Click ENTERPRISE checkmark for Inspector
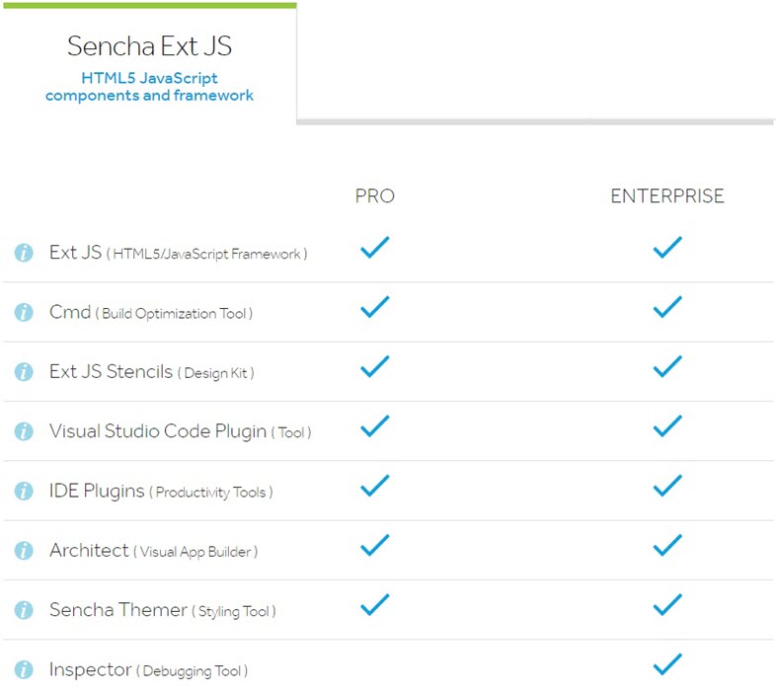Image resolution: width=776 pixels, height=691 pixels. (667, 664)
